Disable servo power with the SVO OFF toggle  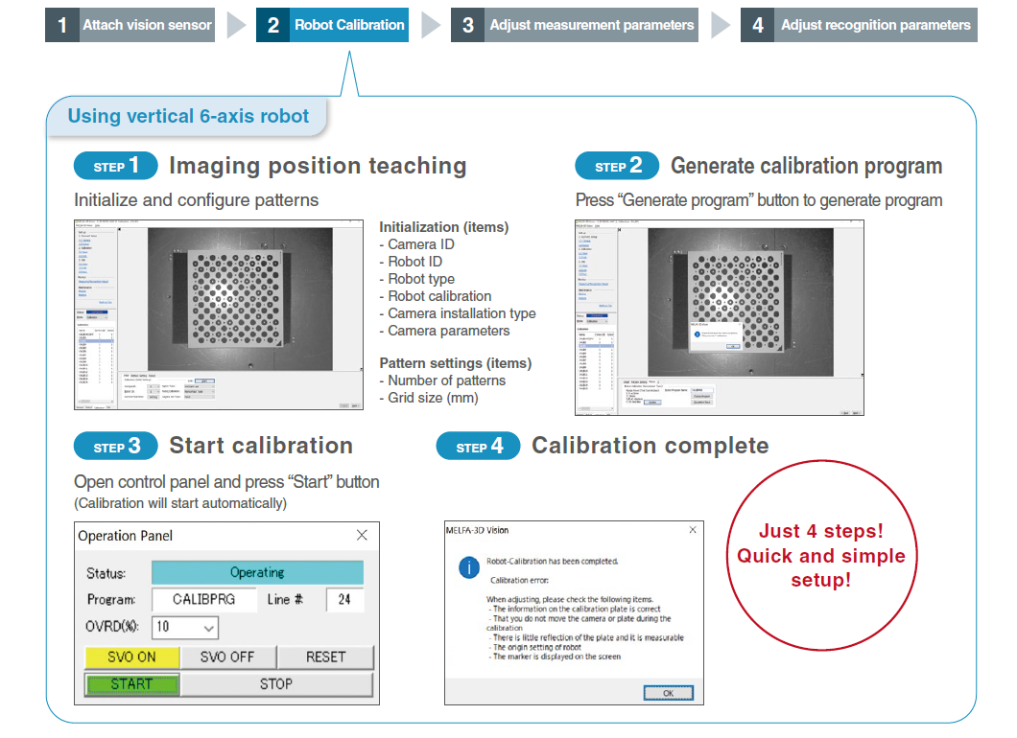coord(226,657)
